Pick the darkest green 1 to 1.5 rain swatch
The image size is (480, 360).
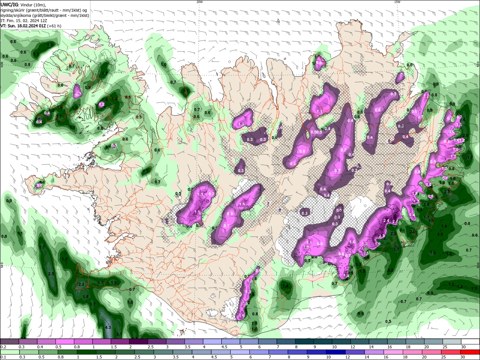coord(86,352)
